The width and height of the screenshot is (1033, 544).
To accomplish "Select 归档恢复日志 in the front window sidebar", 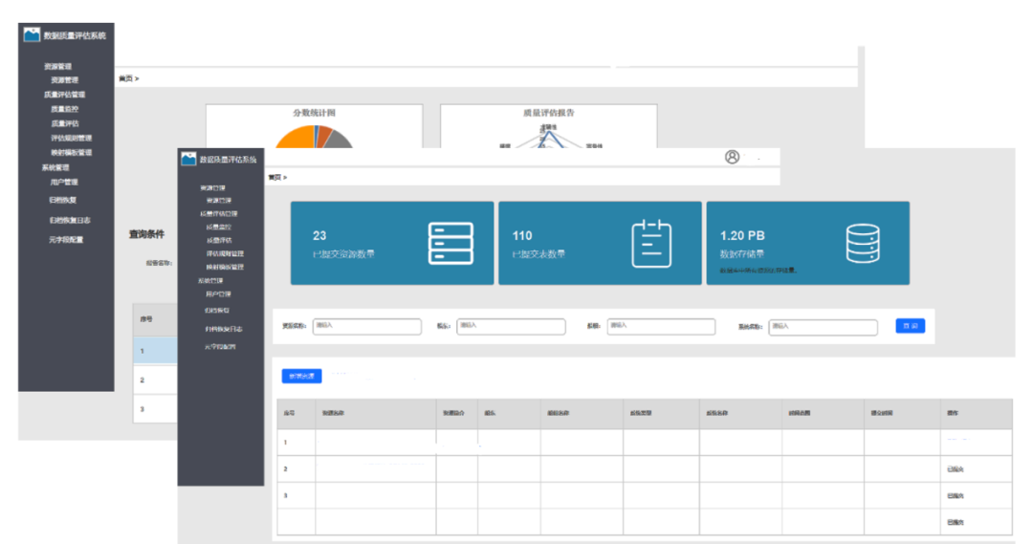I will (x=223, y=328).
